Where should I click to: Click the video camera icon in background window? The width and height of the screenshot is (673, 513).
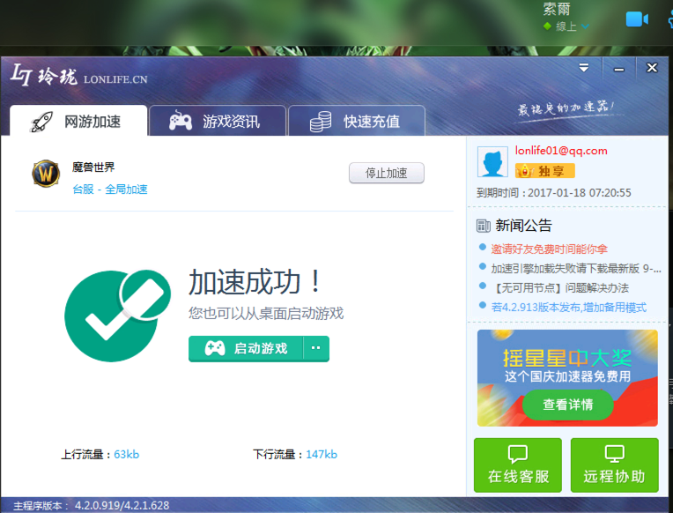[x=637, y=19]
